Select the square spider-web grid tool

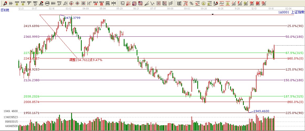[x=83, y=3]
